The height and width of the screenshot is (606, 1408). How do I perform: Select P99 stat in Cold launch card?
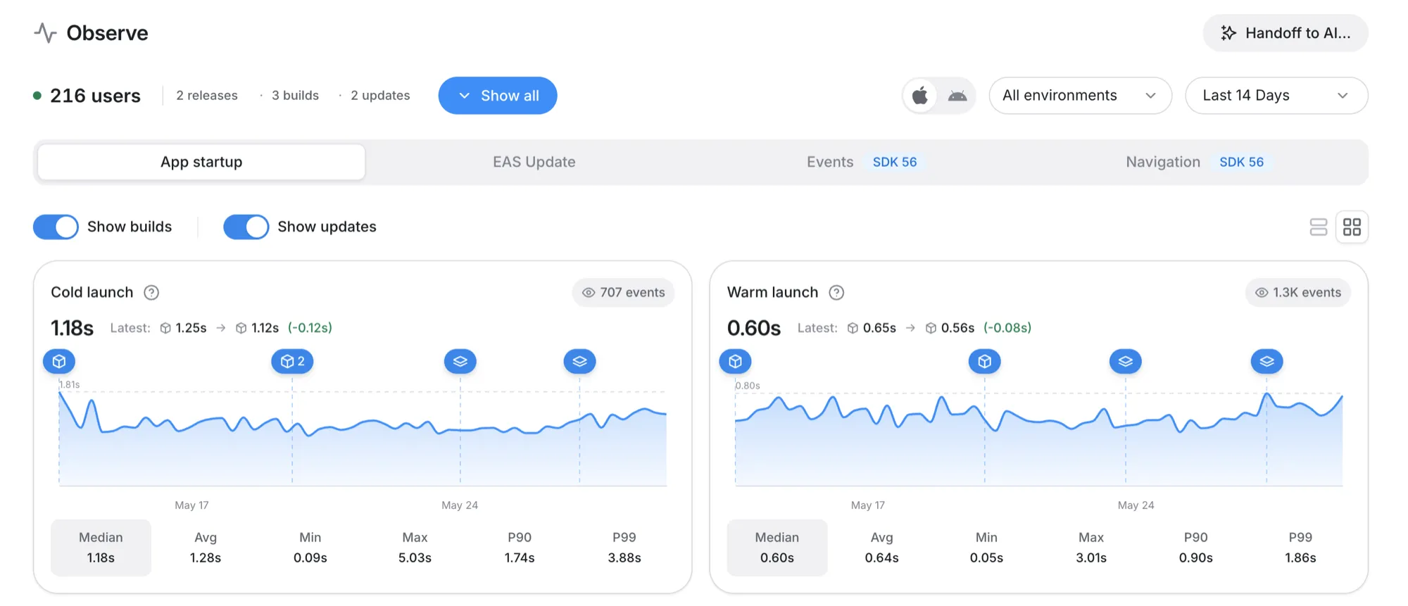(x=624, y=548)
